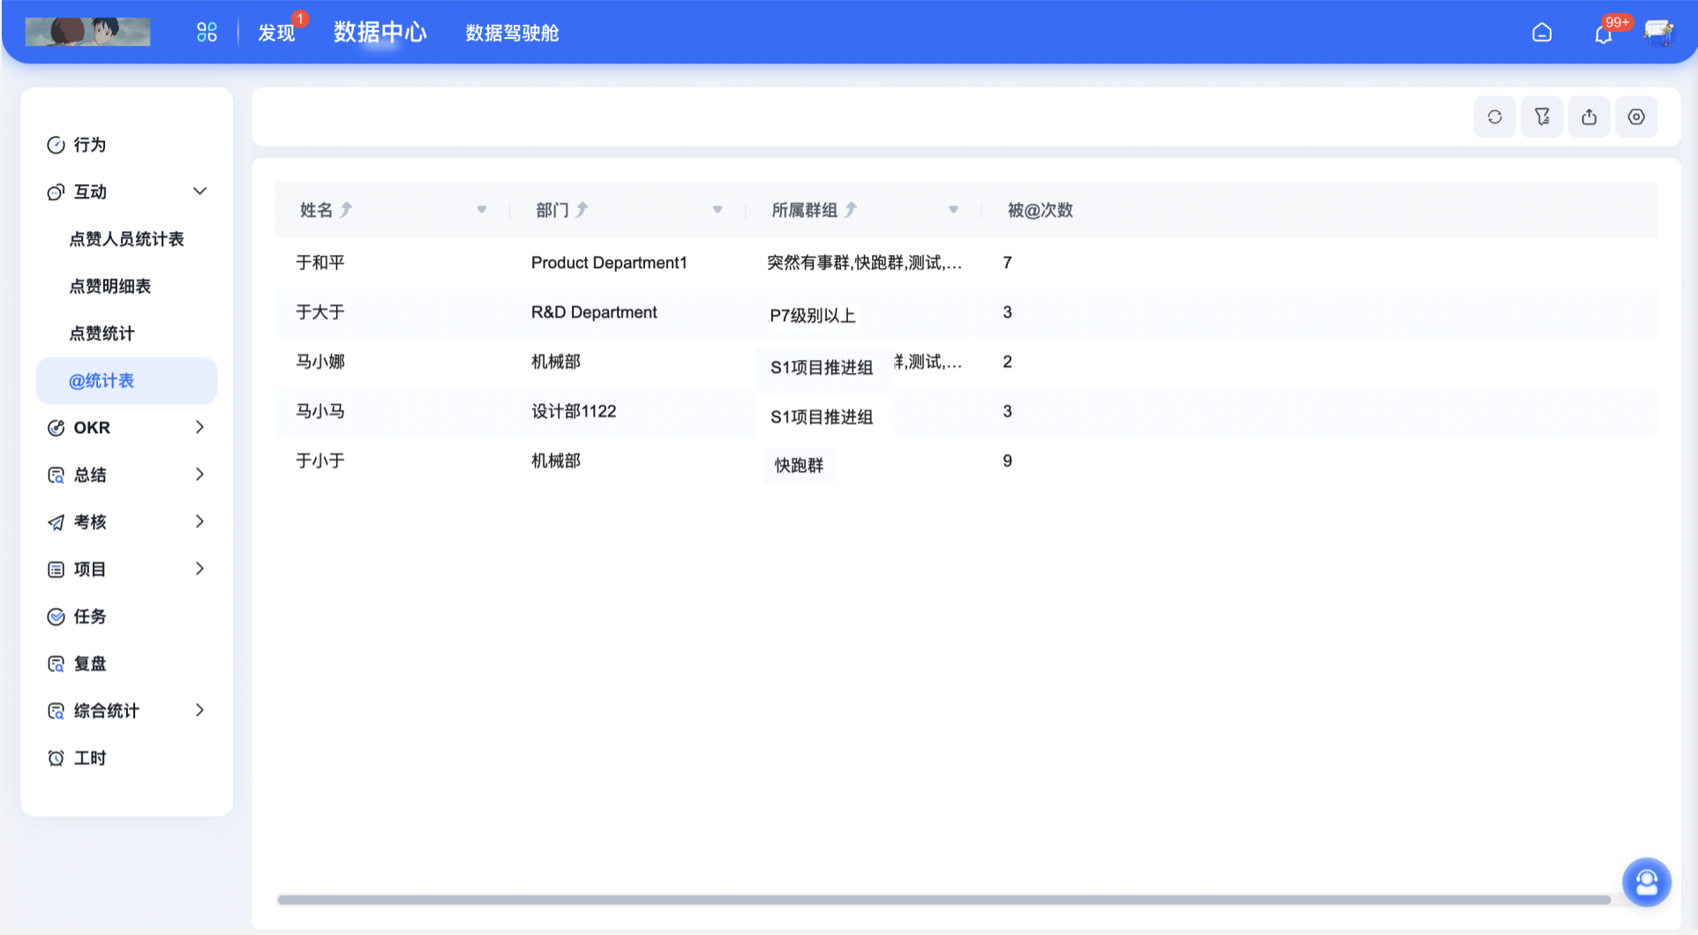Click the 快跑群 group cell
This screenshot has width=1698, height=935.
(799, 465)
